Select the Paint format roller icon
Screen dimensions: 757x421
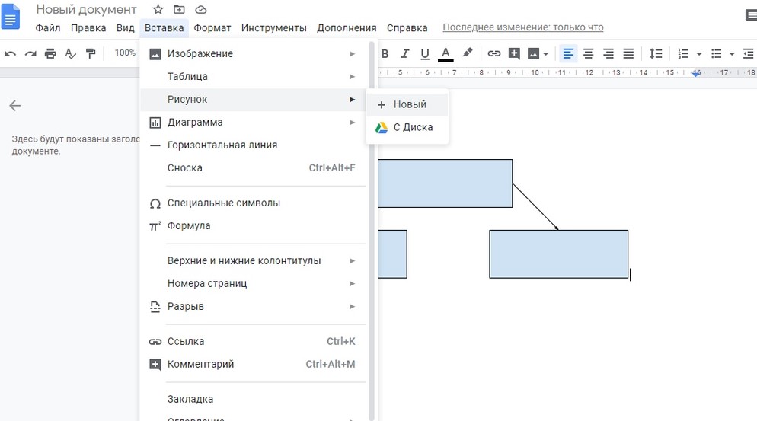[91, 53]
